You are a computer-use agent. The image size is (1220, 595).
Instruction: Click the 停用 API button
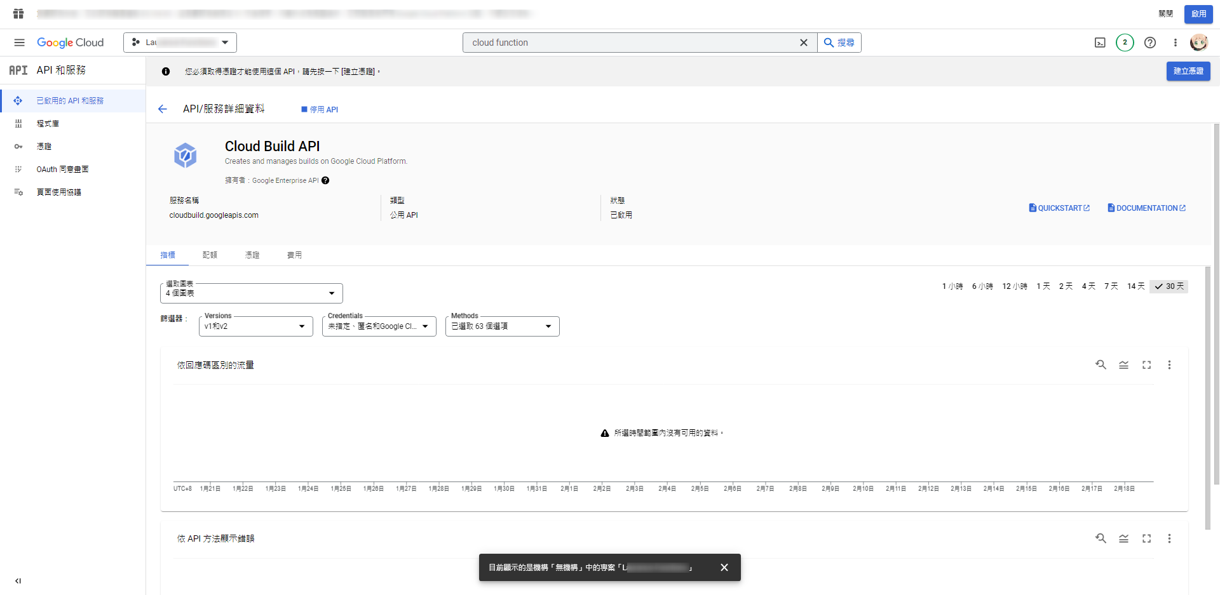pos(320,110)
